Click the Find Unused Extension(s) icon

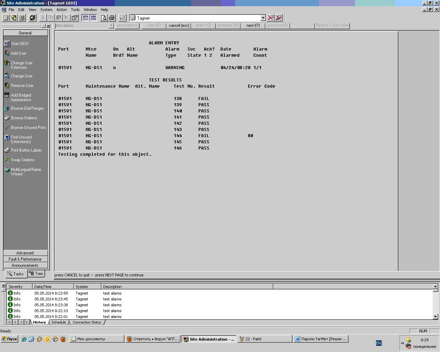tap(7, 137)
